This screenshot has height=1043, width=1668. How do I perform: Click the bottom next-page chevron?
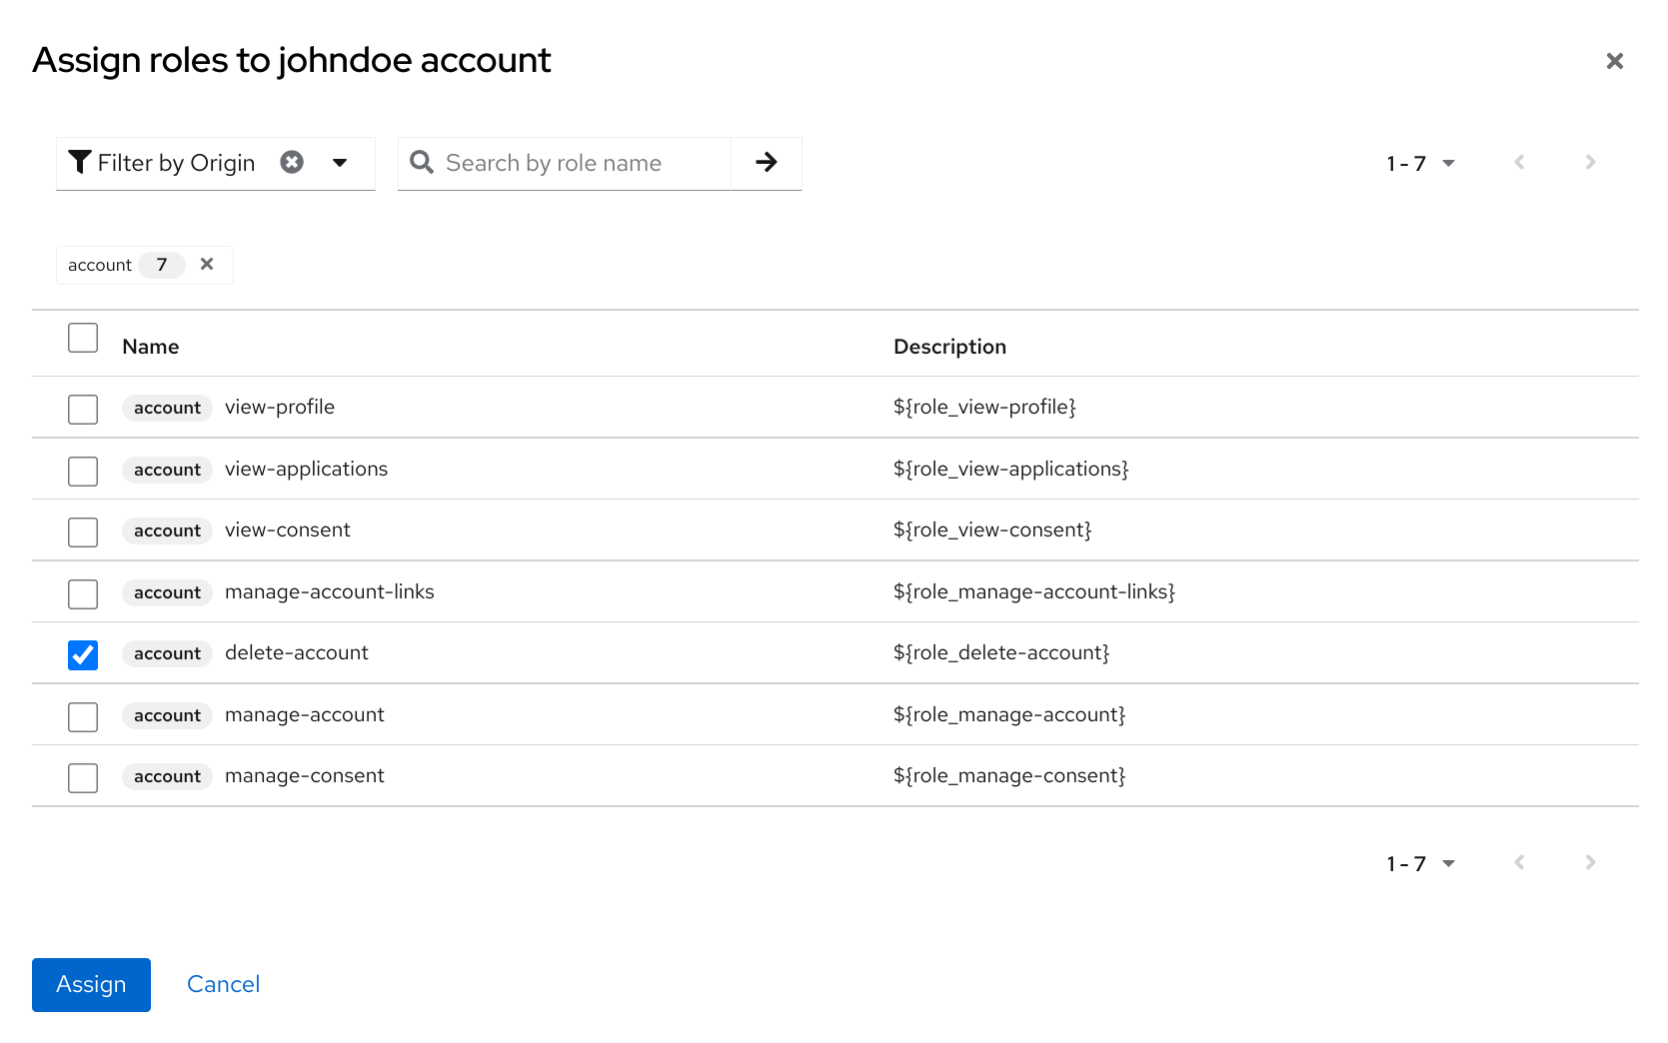pyautogui.click(x=1589, y=862)
